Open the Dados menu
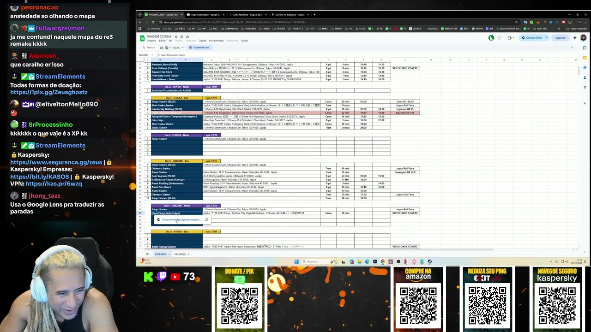This screenshot has width=591, height=332. [x=202, y=41]
